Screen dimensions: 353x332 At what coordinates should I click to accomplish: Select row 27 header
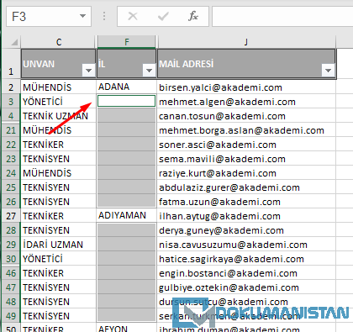[x=11, y=216]
